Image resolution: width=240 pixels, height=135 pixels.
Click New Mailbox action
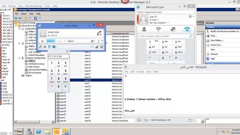click(217, 40)
